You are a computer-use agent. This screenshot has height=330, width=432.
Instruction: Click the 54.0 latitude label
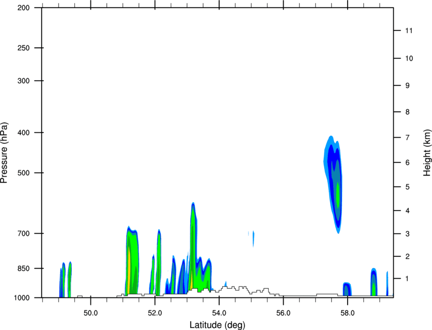pos(220,313)
